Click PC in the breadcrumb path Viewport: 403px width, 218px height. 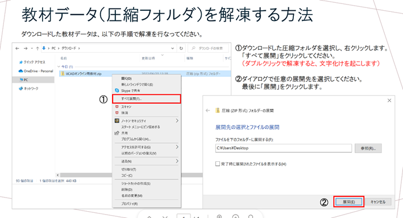click(x=53, y=48)
